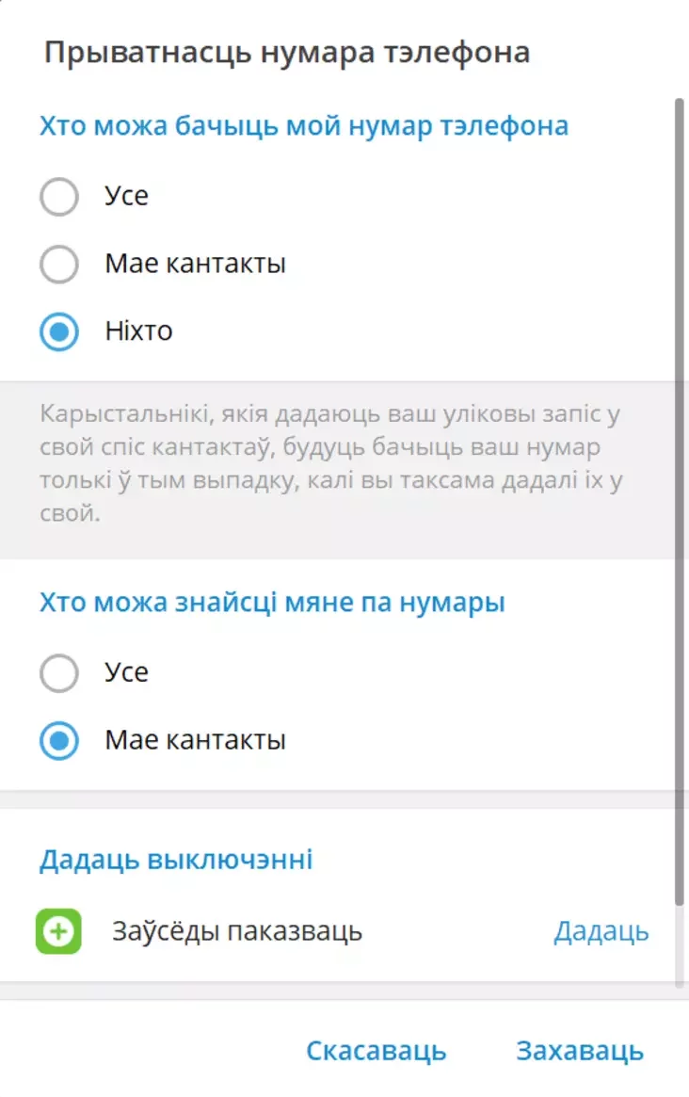Click the grey Карыстальнікі info paragraph
Screen dimensions: 689x1097
pos(331,464)
